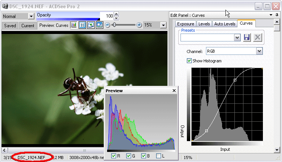This screenshot has width=282, height=162.
Task: Uncheck the R channel in Preview
Action: [x=113, y=156]
